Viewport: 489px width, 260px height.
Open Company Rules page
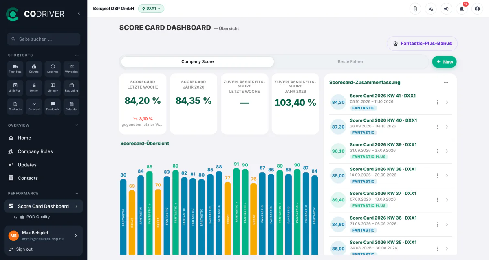[44, 151]
